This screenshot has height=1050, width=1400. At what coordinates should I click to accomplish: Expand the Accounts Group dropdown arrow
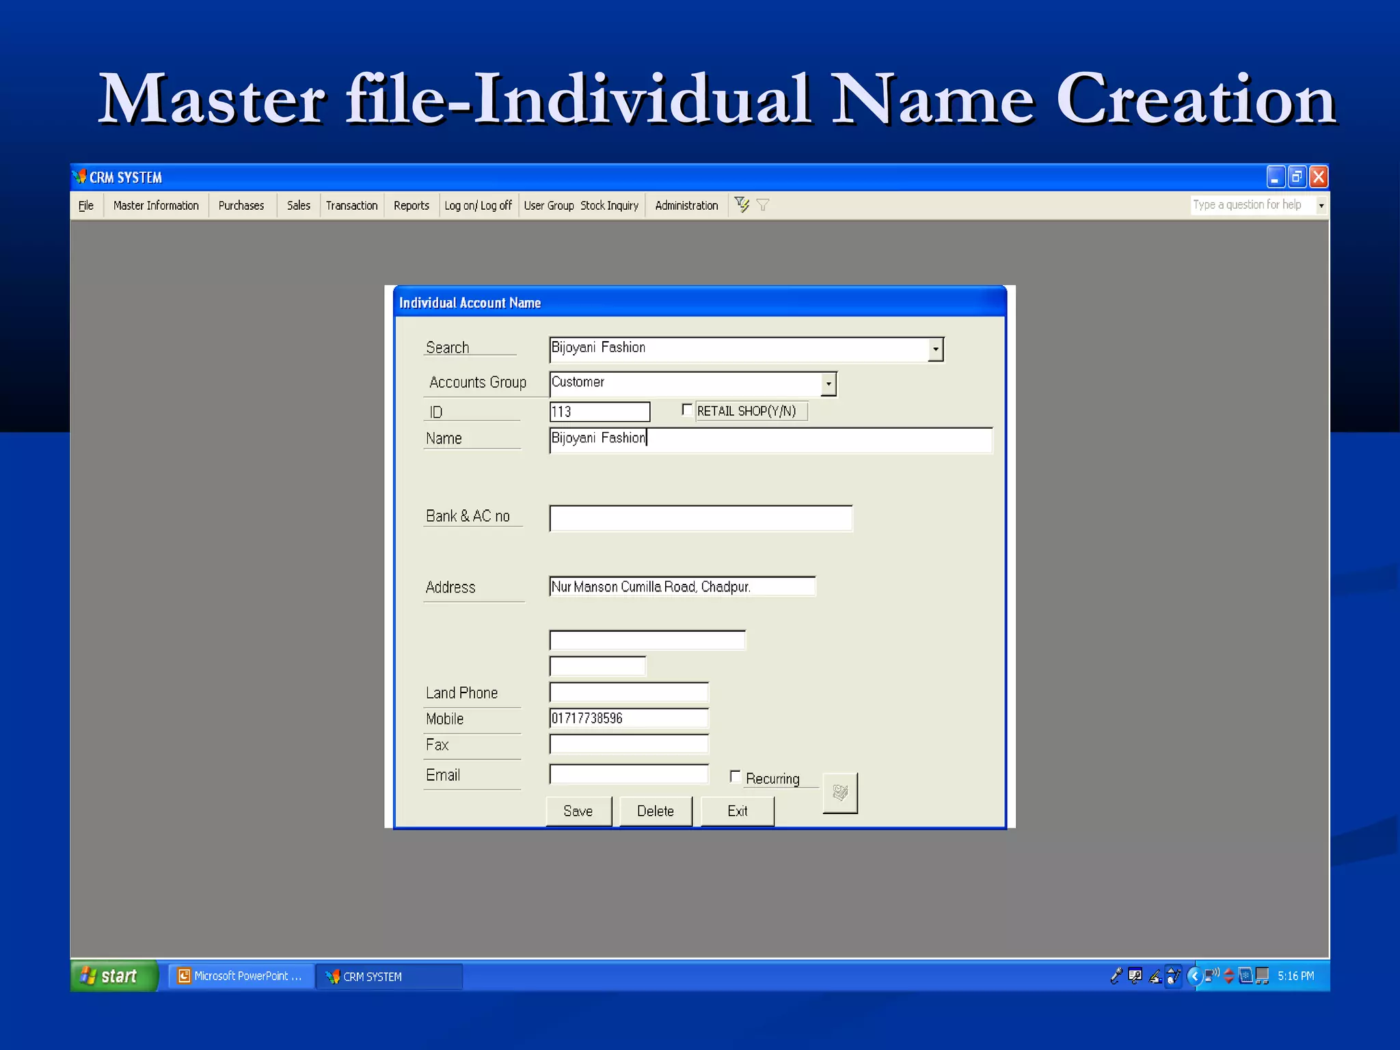point(829,384)
